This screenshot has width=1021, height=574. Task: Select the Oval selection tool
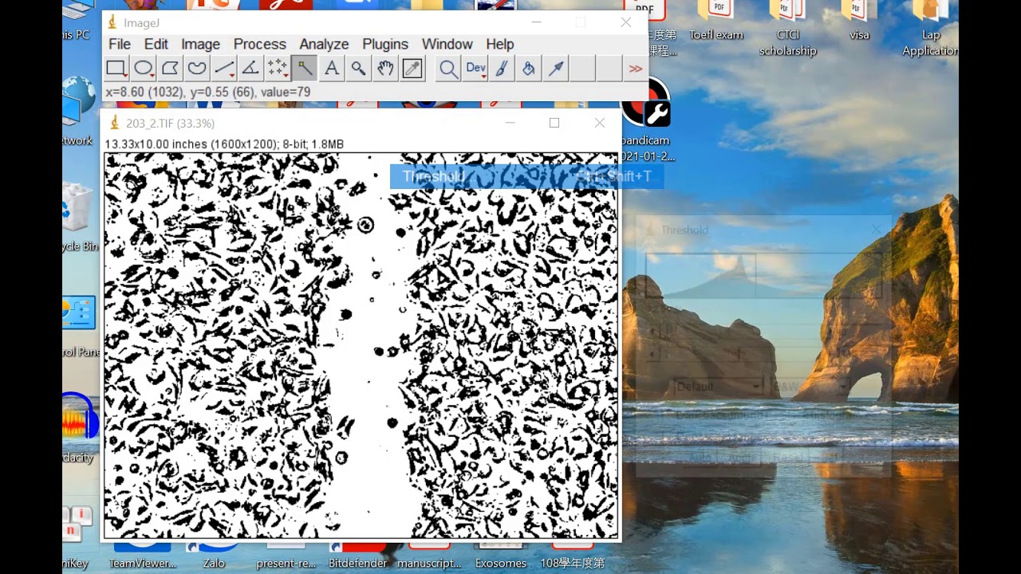click(x=144, y=69)
